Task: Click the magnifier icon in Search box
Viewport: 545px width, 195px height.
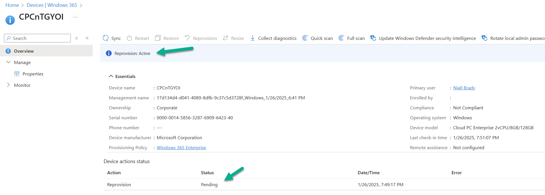Action: tap(9, 38)
